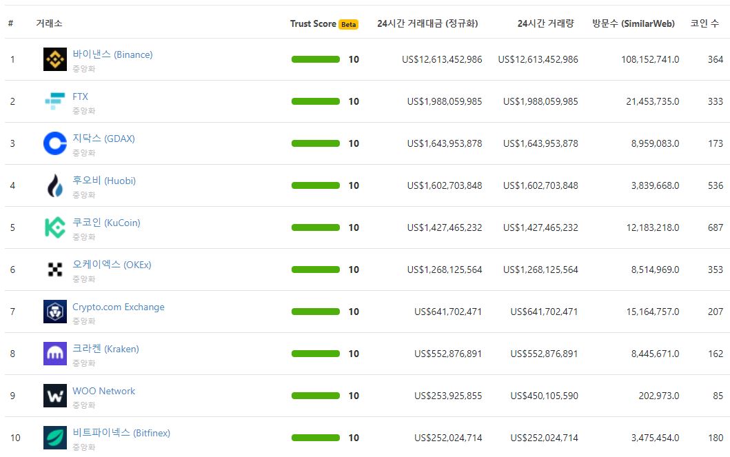Click WOO Network coin count 85

718,396
